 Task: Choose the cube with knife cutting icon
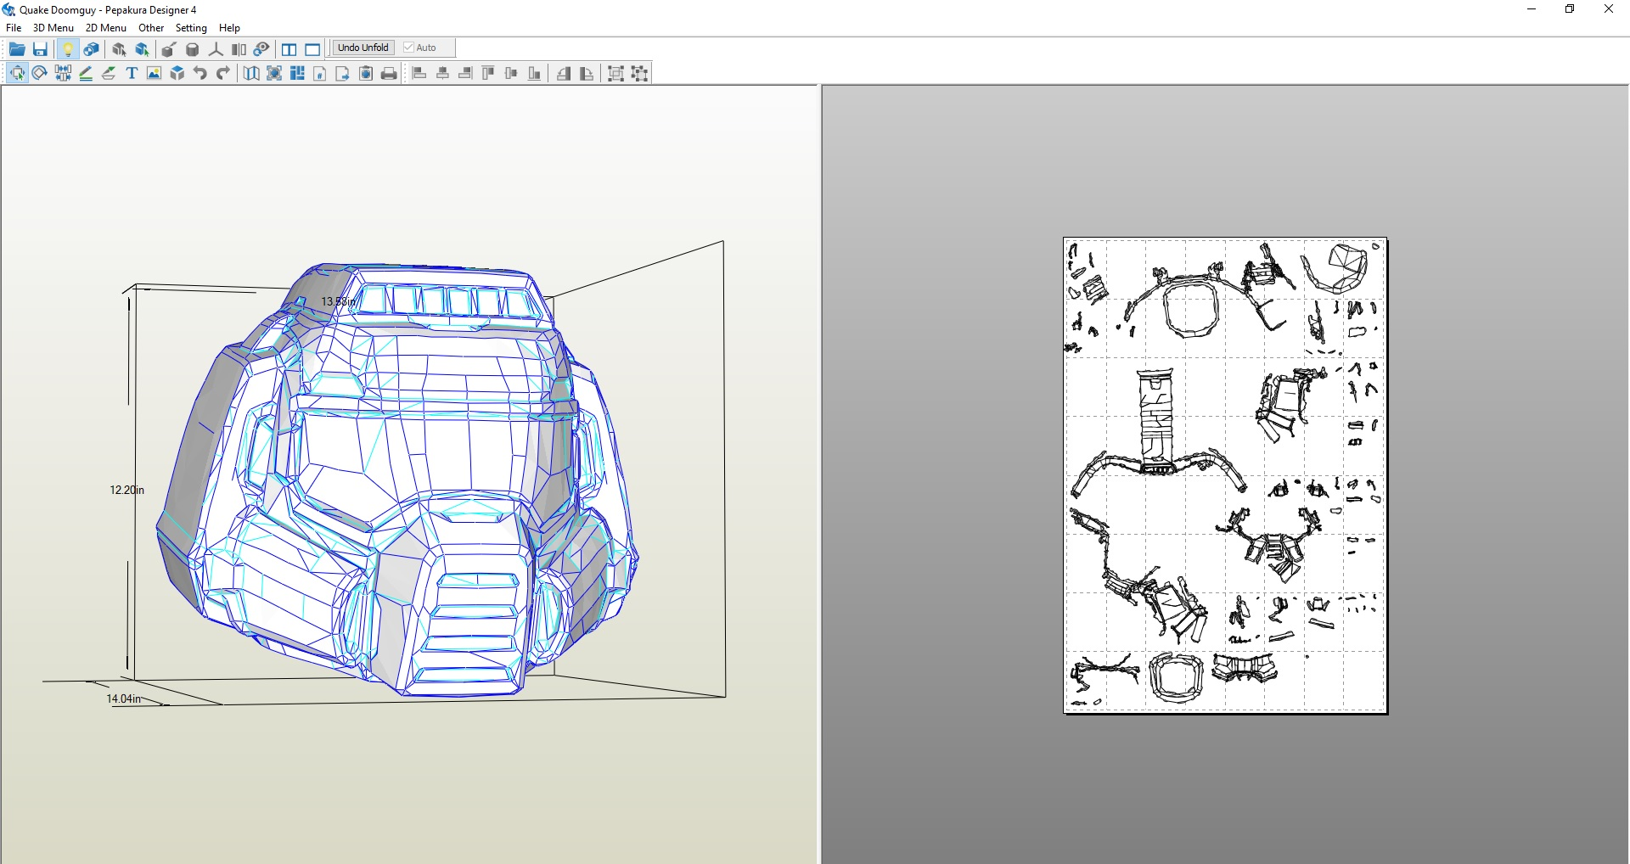tap(169, 49)
